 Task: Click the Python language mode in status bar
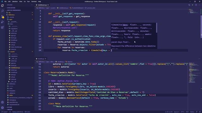(x=192, y=112)
